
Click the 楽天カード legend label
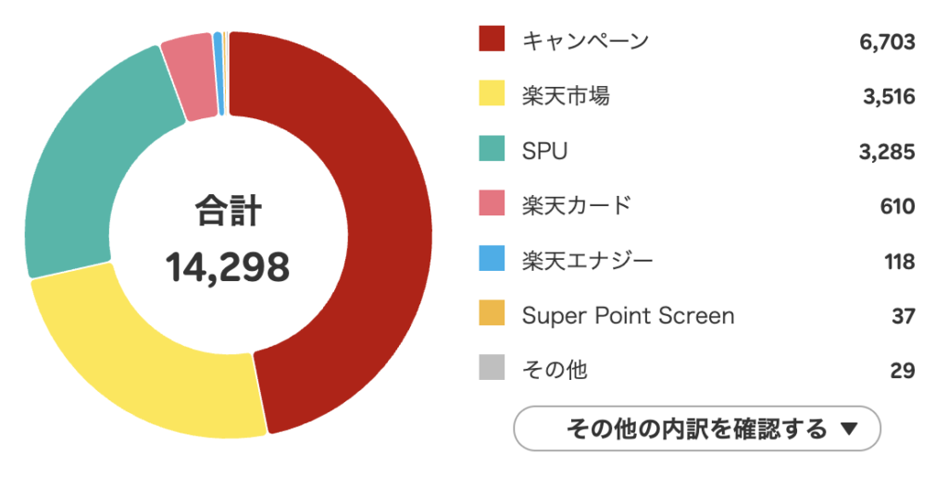pyautogui.click(x=576, y=205)
